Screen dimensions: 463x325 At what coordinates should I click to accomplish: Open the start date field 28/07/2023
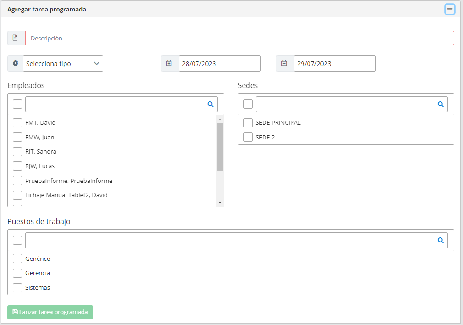[219, 64]
